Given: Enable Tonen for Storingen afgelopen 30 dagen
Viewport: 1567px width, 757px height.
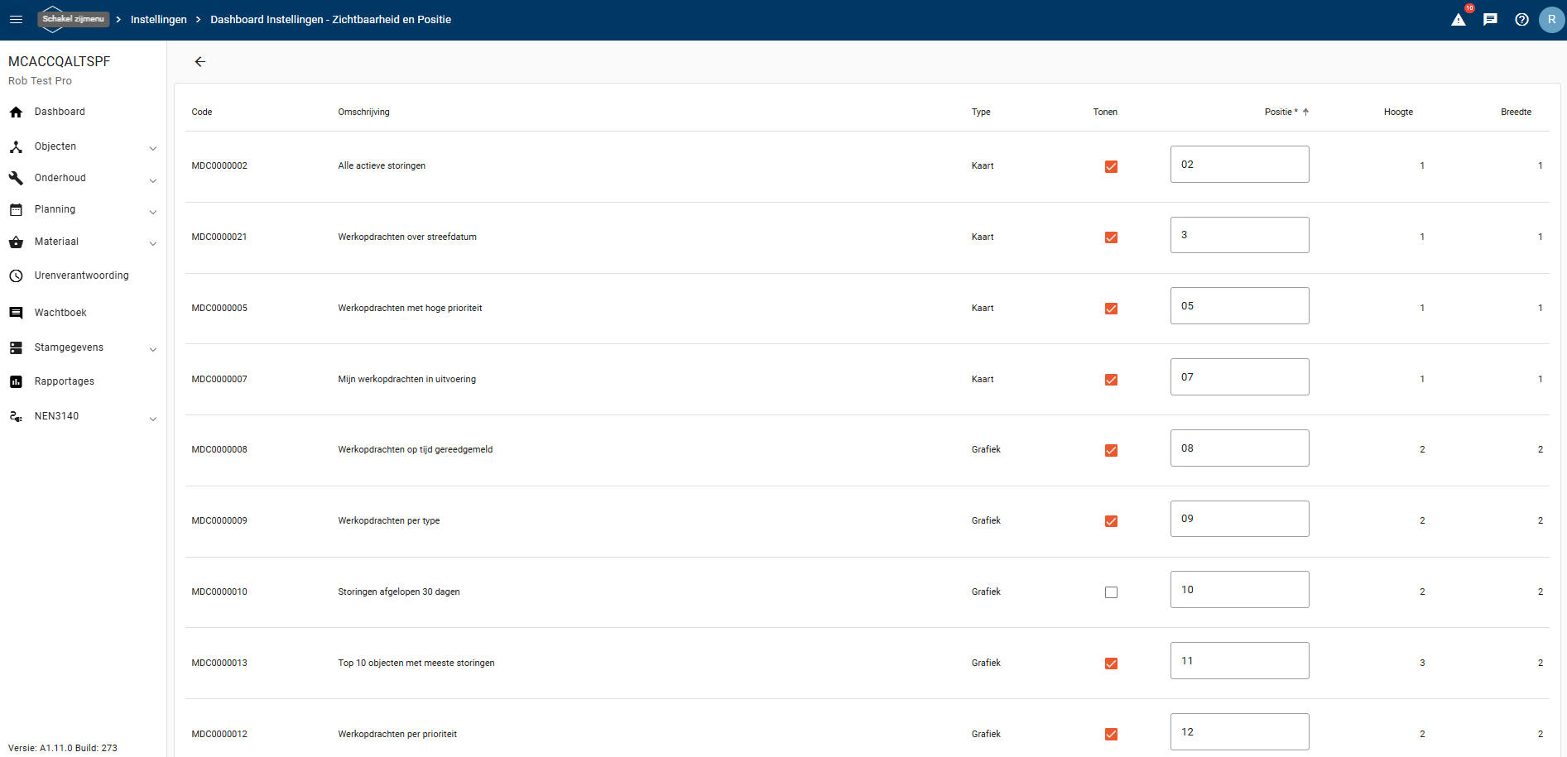Looking at the screenshot, I should click(1111, 592).
